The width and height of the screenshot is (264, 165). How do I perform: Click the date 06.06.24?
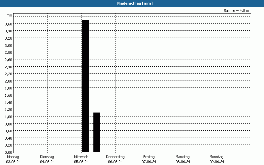tap(115, 162)
